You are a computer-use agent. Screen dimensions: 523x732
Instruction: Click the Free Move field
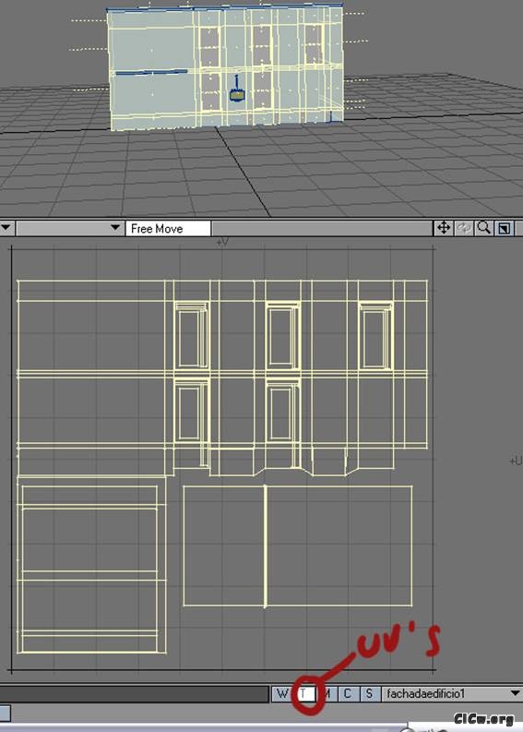click(168, 228)
